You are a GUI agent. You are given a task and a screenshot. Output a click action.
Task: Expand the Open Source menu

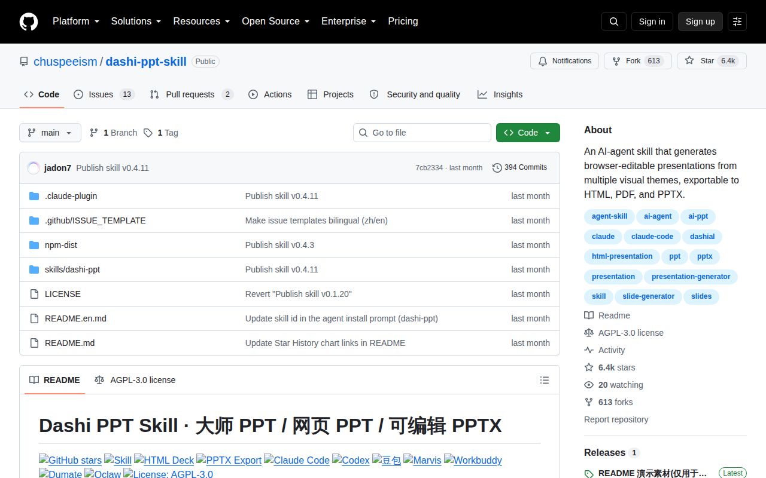[x=275, y=22]
